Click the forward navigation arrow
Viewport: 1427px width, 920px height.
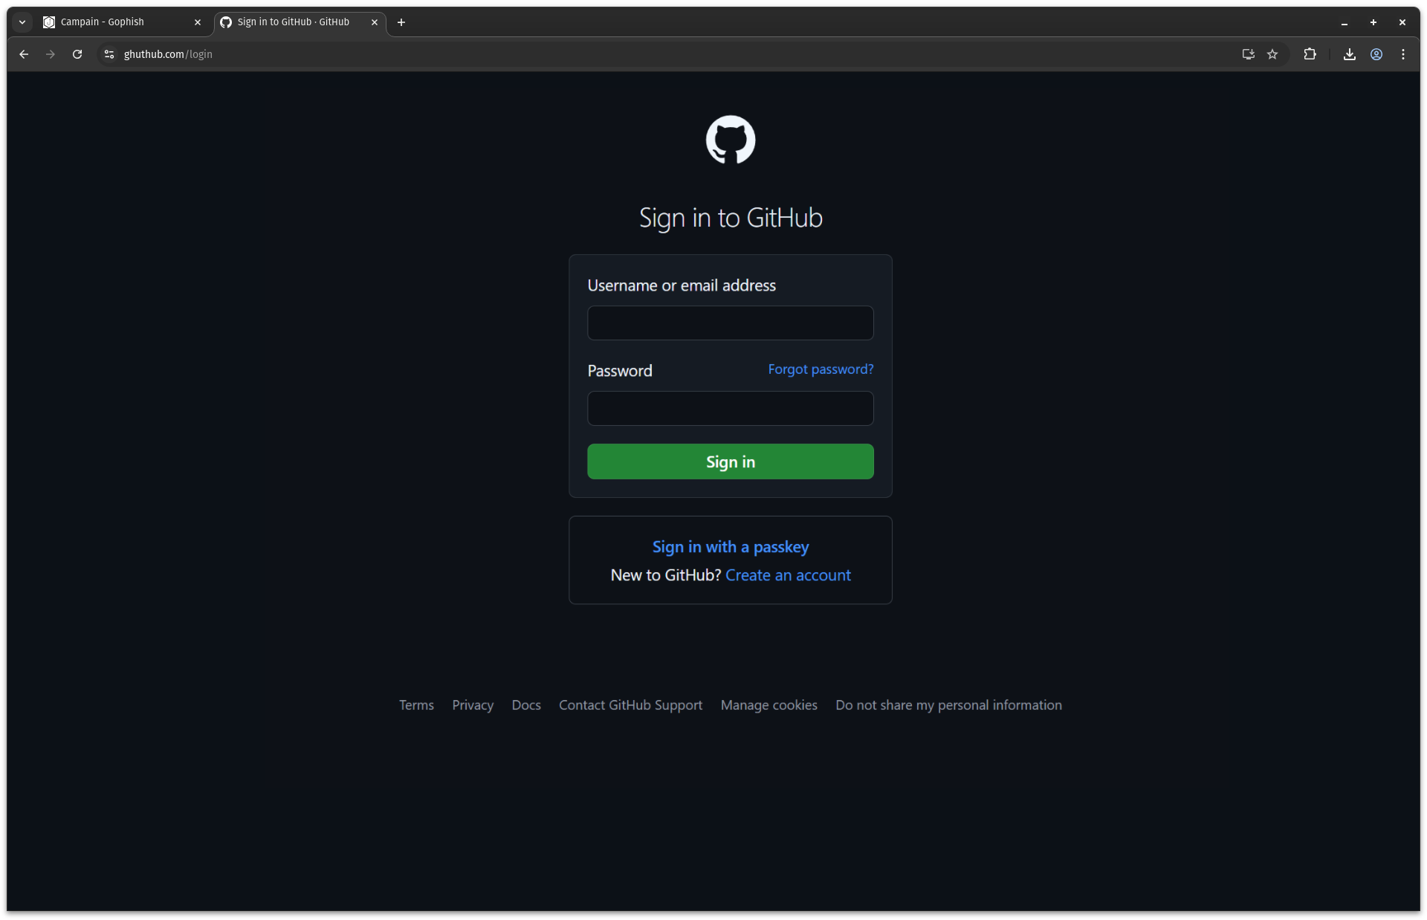click(x=51, y=54)
